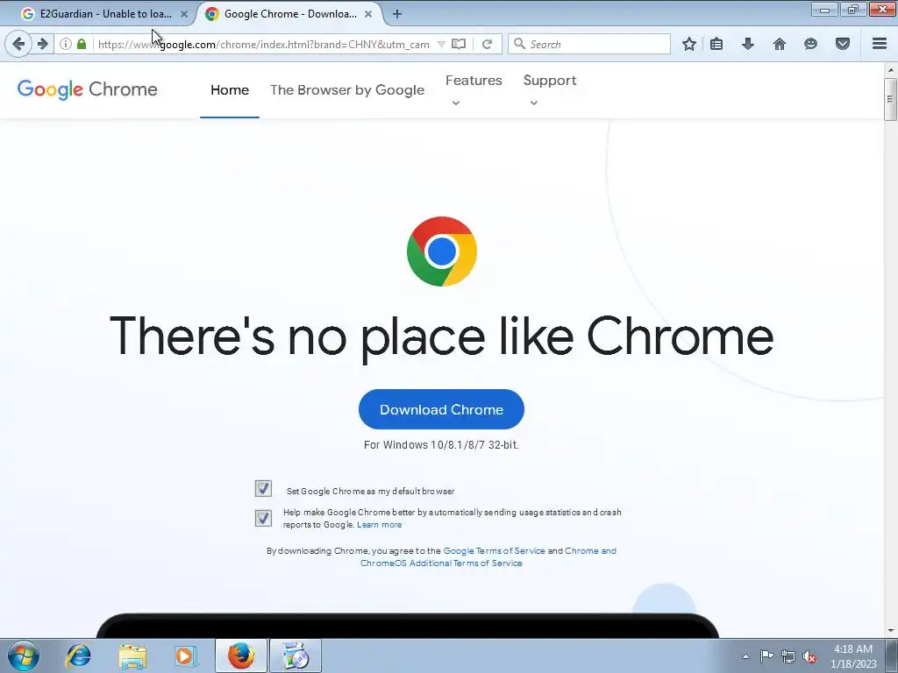Click the page vertical scrollbar thumb
Screen dimensions: 898x673
890,99
